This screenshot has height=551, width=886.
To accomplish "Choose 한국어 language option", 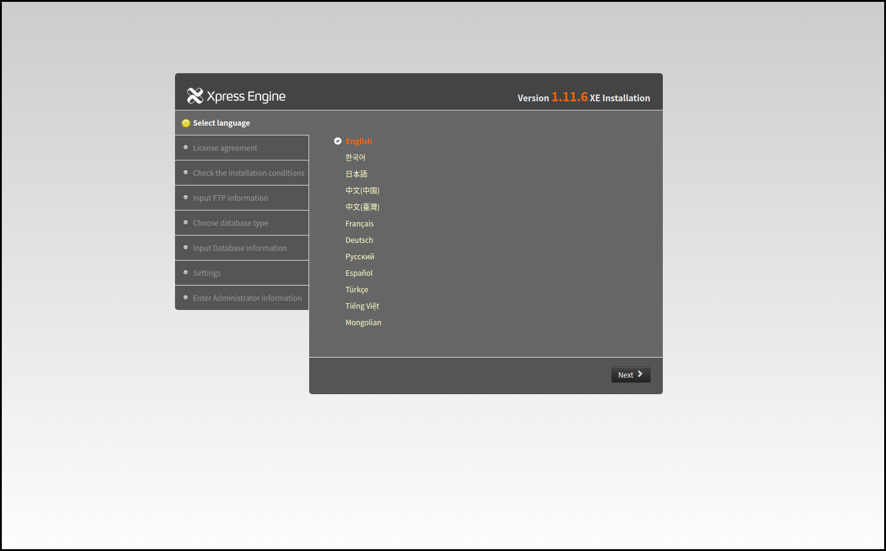I will click(355, 157).
